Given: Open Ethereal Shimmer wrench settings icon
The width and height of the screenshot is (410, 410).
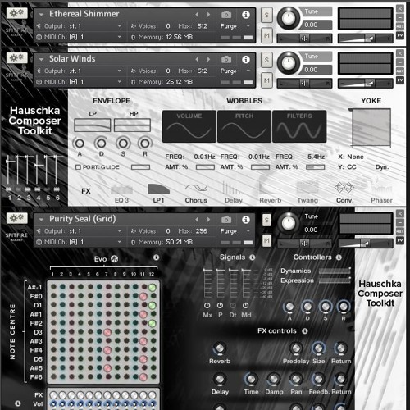Looking at the screenshot, I should [17, 13].
